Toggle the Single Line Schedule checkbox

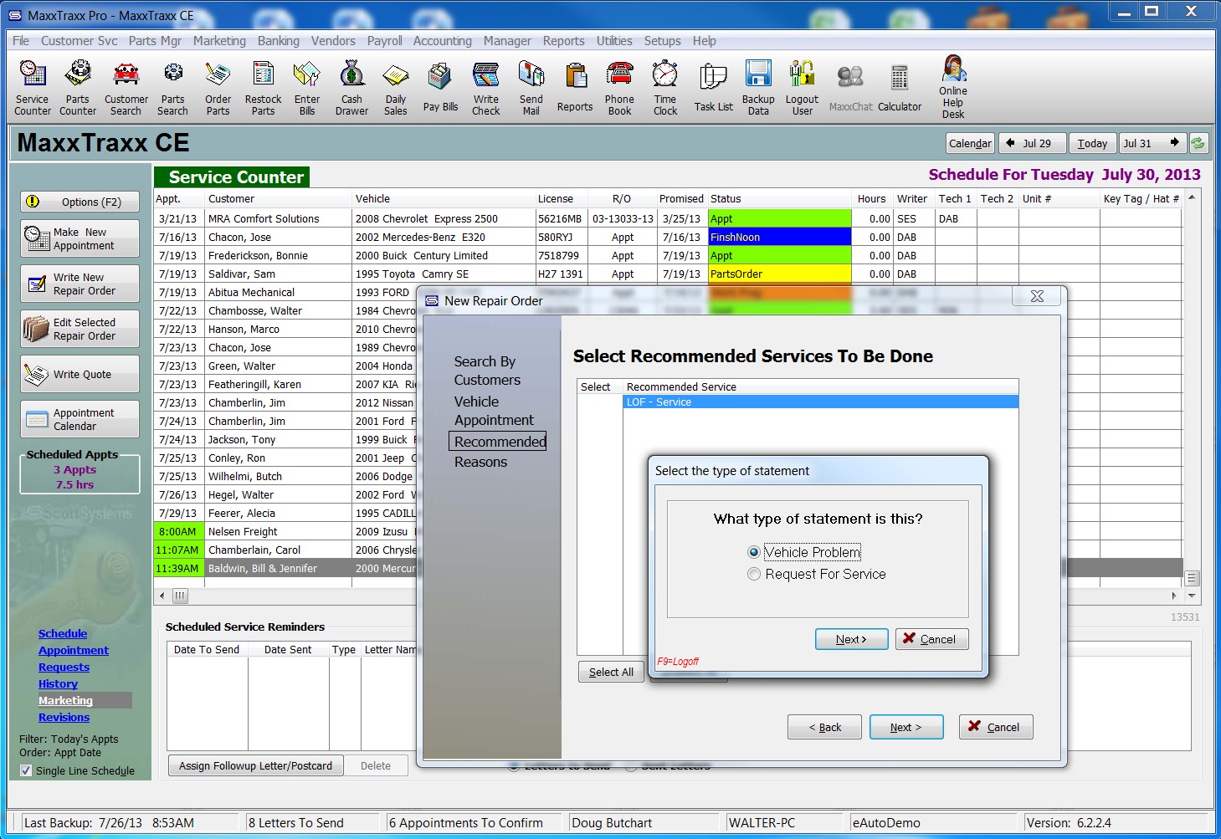coord(26,770)
